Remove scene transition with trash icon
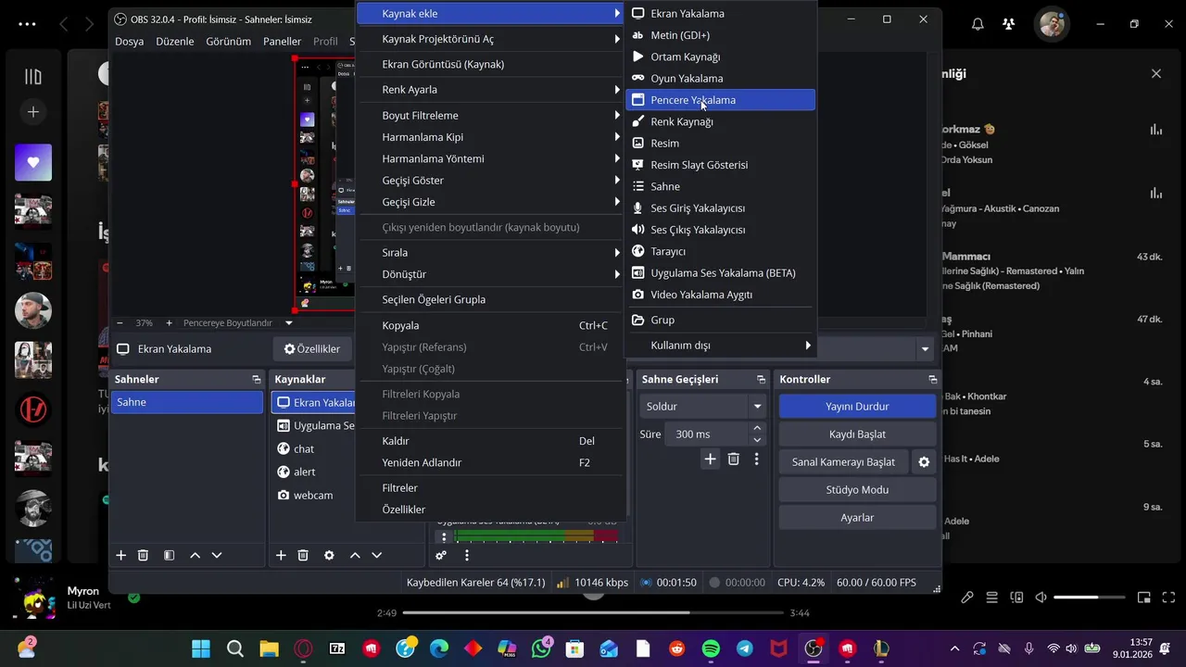 (733, 459)
